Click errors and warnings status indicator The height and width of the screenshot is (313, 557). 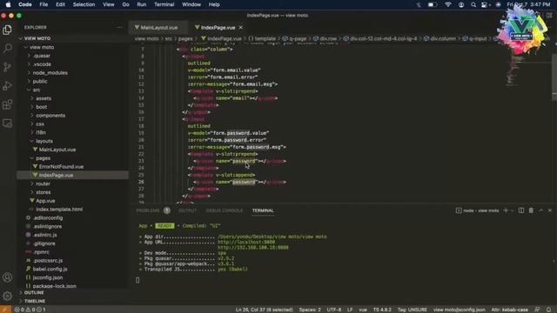(30, 310)
